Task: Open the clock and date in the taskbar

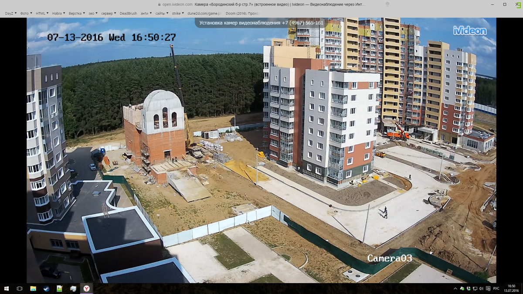Action: [511, 289]
